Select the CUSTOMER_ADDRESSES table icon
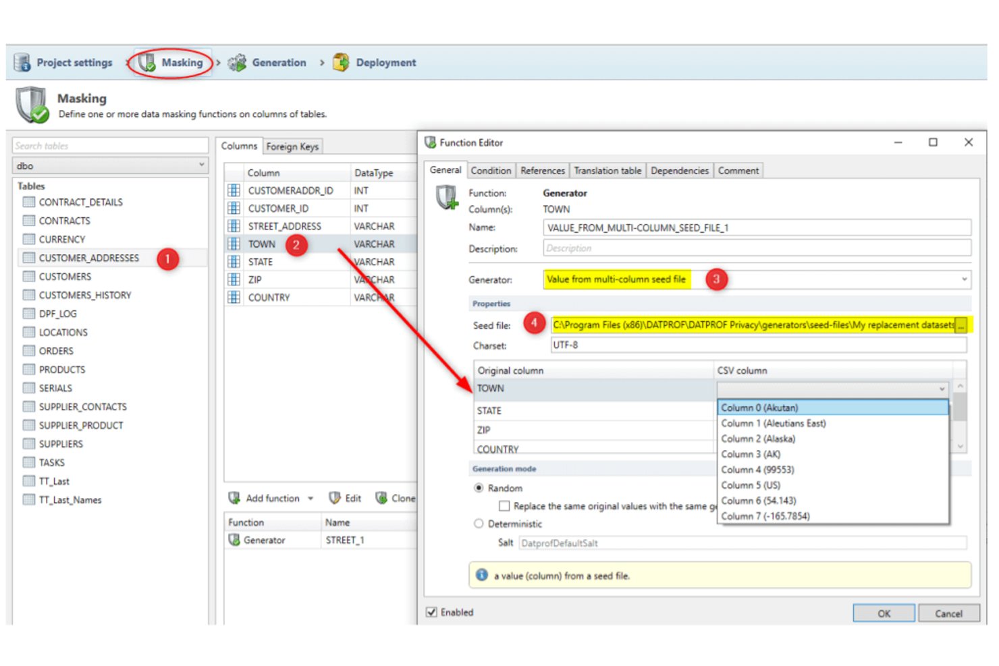Screen dimensions: 999x666 [x=29, y=258]
